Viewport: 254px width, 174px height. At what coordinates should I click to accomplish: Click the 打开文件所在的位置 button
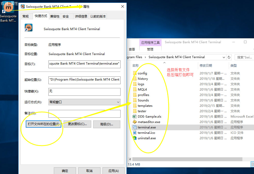[44, 124]
